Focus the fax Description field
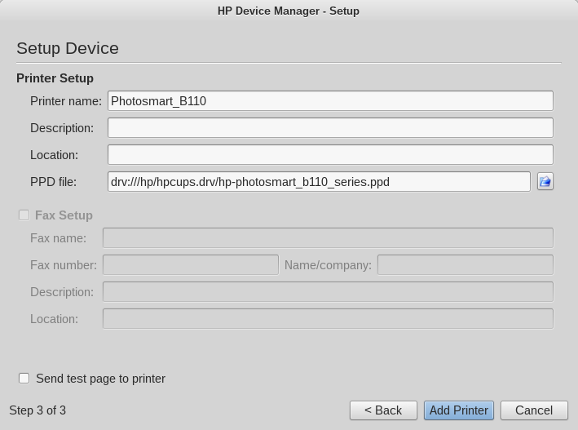This screenshot has width=578, height=430. [x=328, y=292]
